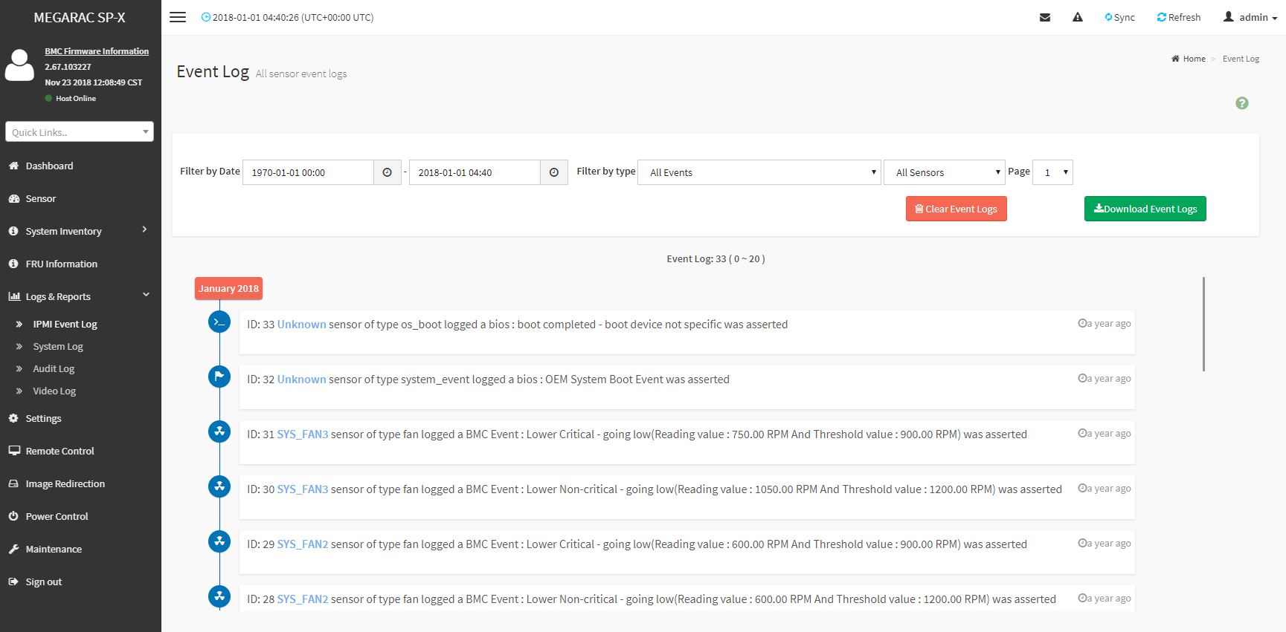Click the Dashboard home icon in sidebar

click(x=13, y=166)
